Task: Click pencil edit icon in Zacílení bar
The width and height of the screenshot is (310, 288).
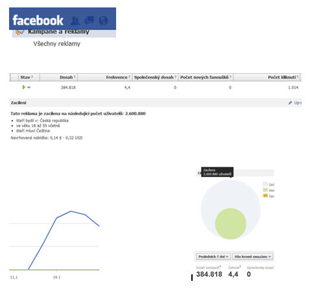Action: click(x=290, y=103)
